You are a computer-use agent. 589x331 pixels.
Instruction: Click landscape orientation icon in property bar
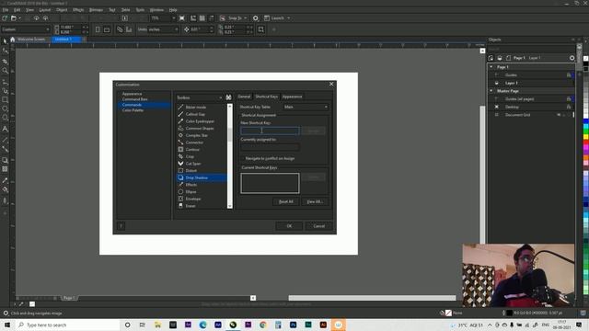pos(107,29)
